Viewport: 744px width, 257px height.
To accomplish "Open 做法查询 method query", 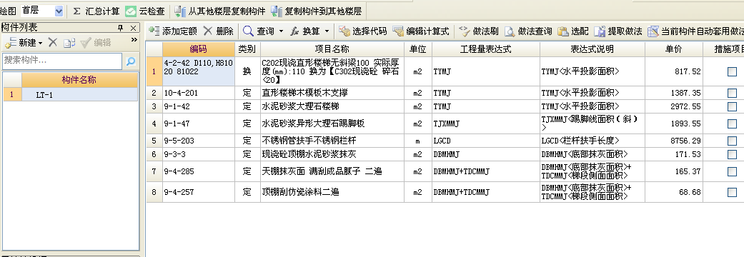I will coord(528,31).
